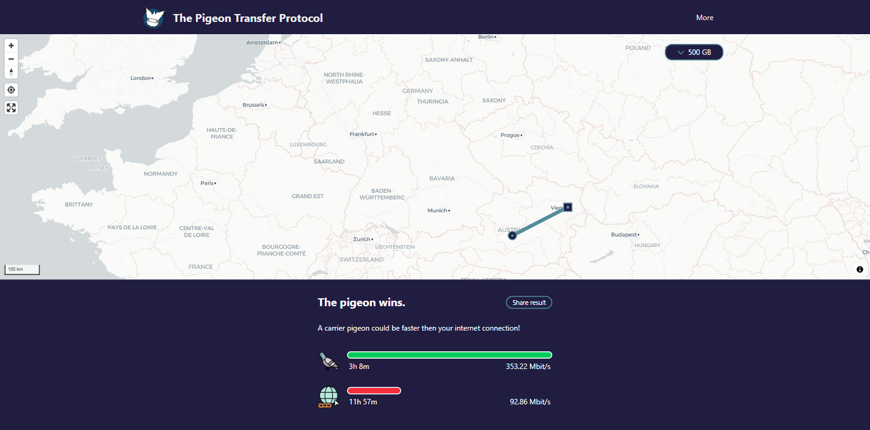Click the carrier pigeon icon
870x430 pixels.
328,361
